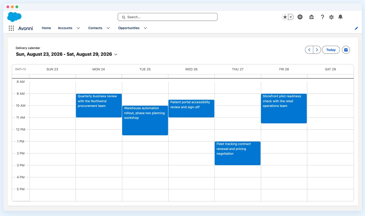The width and height of the screenshot is (365, 216).
Task: Open the Fleet tracking contract renewal event
Action: 238,153
